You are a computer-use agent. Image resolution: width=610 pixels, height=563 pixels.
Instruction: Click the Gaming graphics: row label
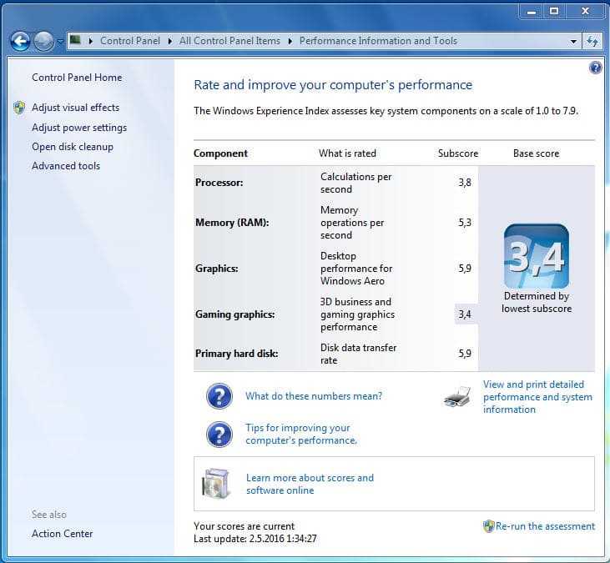235,314
